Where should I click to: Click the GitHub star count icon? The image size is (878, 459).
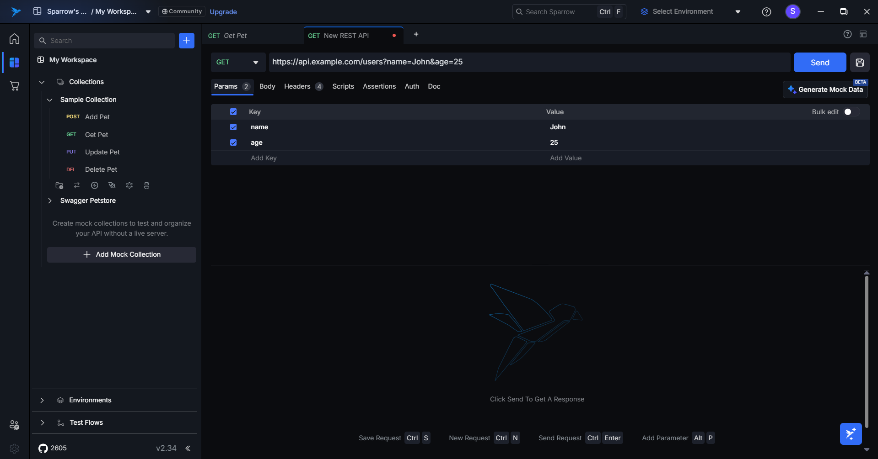pos(43,448)
